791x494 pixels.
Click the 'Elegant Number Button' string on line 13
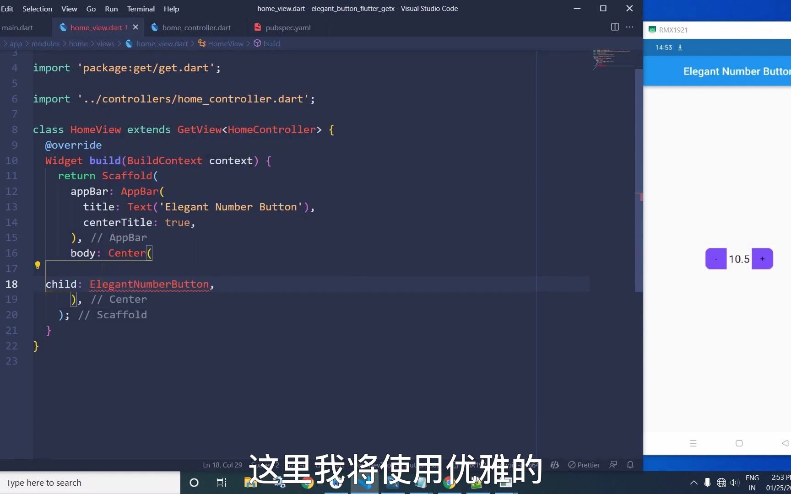click(231, 207)
